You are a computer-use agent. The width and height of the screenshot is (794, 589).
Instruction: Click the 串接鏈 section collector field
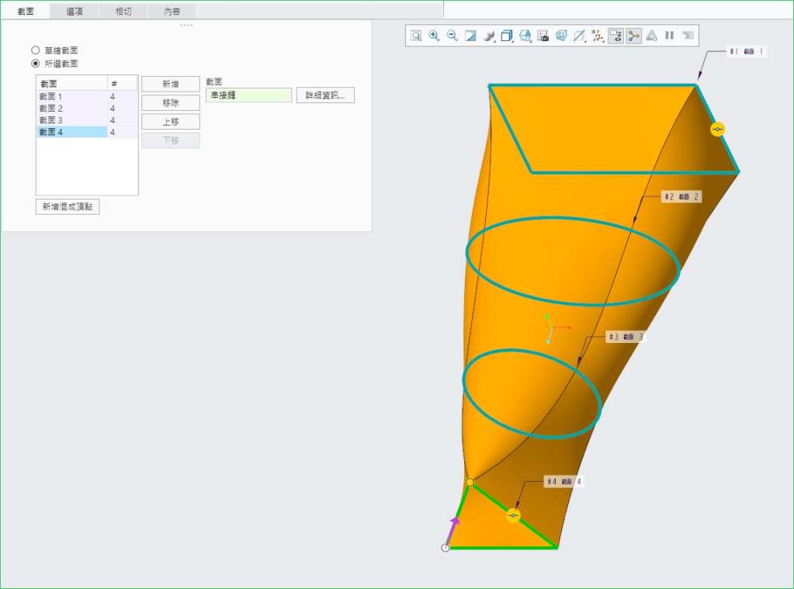point(248,95)
